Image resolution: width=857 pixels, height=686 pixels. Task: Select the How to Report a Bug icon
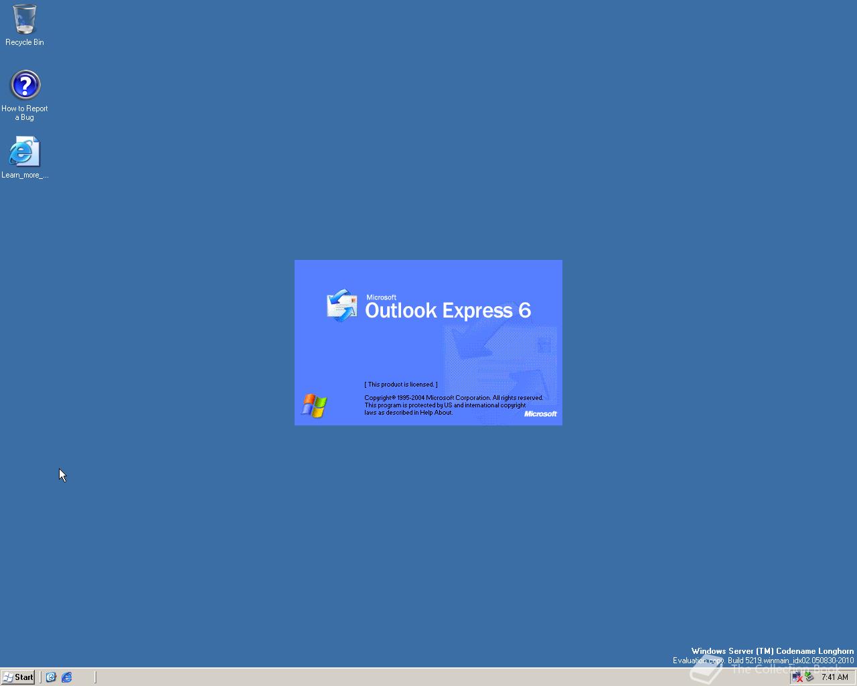(x=25, y=95)
